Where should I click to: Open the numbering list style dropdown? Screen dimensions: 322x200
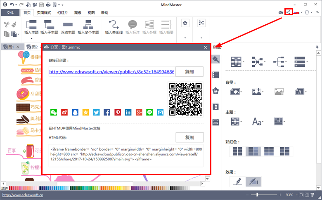pos(301,62)
